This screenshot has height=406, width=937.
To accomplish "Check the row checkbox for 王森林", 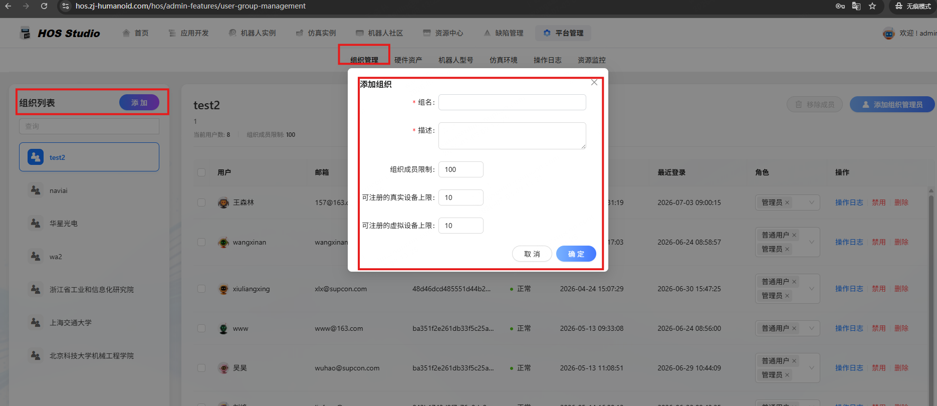I will (201, 202).
